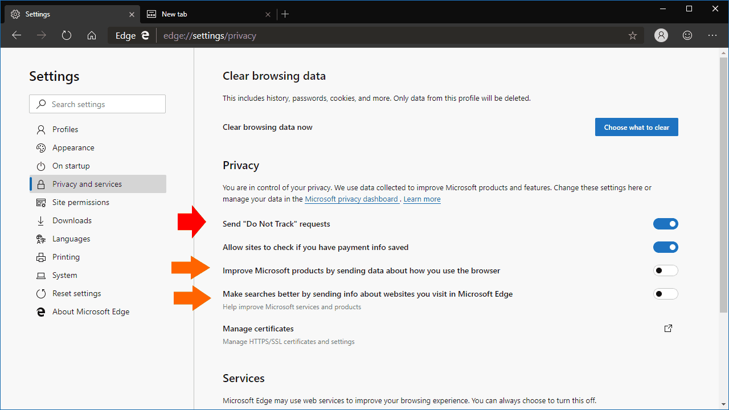This screenshot has width=729, height=410.
Task: Open Profiles settings section
Action: 97,129
